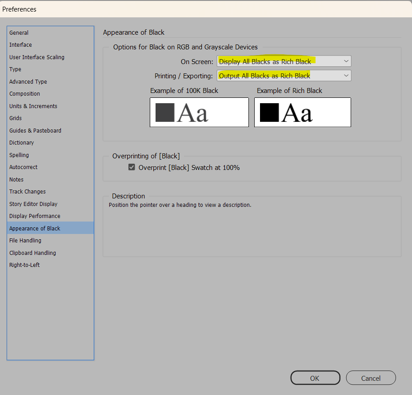Open the Grids category
The image size is (412, 395).
pyautogui.click(x=50, y=118)
